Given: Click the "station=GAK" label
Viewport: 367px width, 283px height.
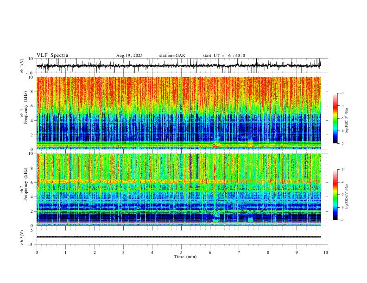Looking at the screenshot, I should click(x=172, y=55).
